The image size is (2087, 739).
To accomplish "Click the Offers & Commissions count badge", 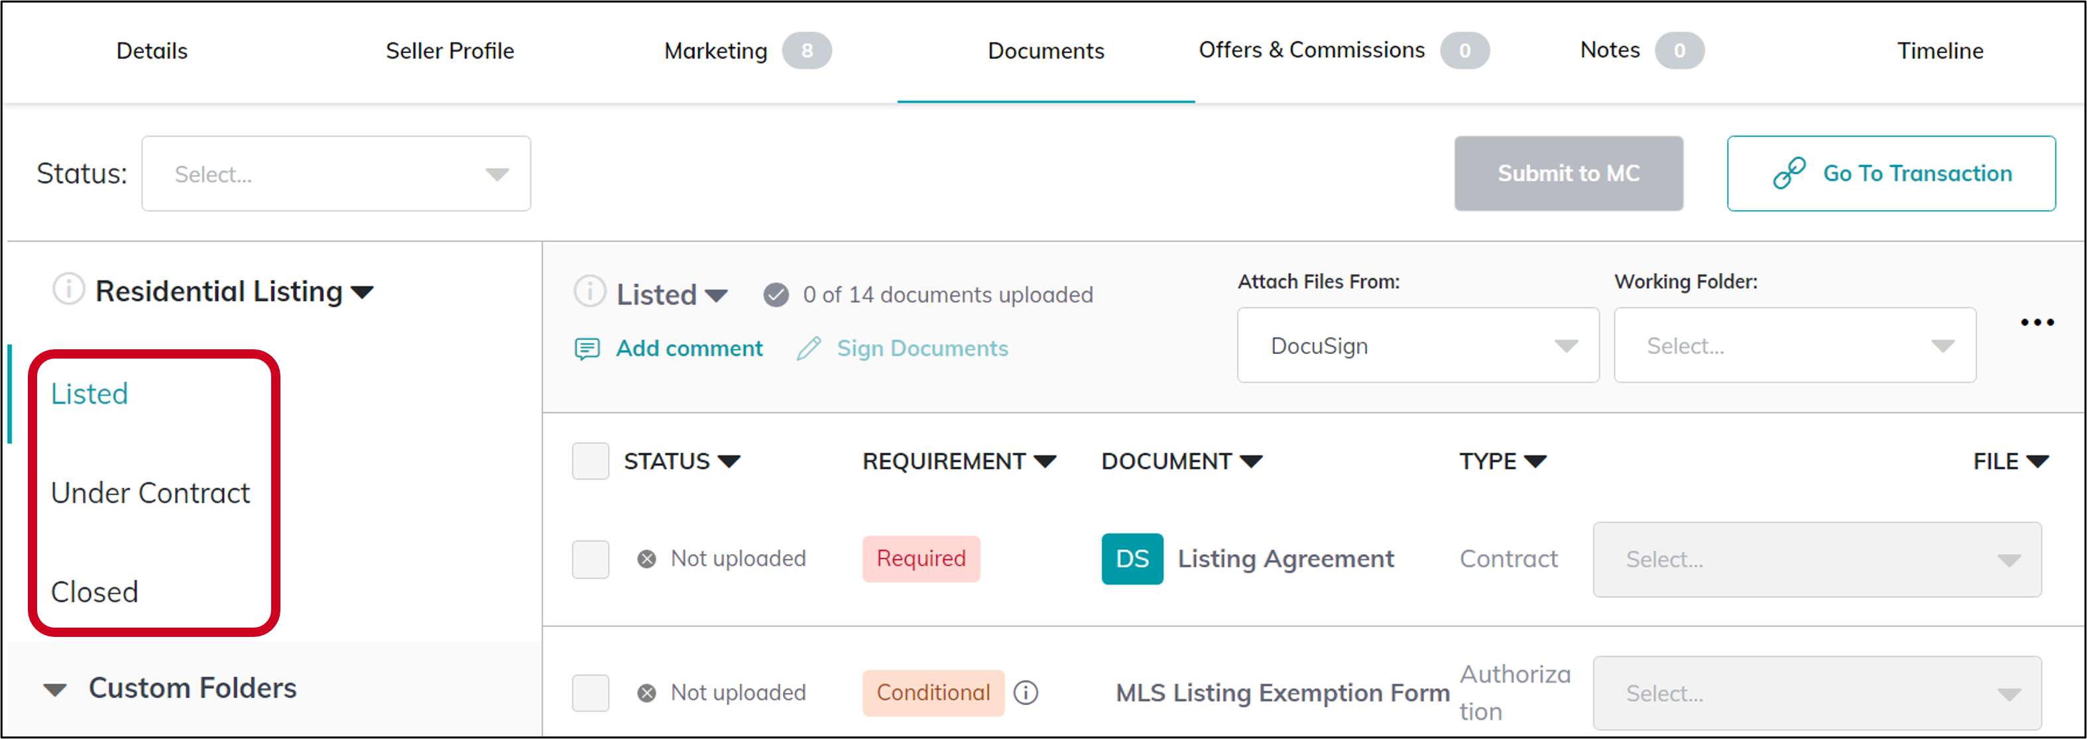I will 1464,51.
